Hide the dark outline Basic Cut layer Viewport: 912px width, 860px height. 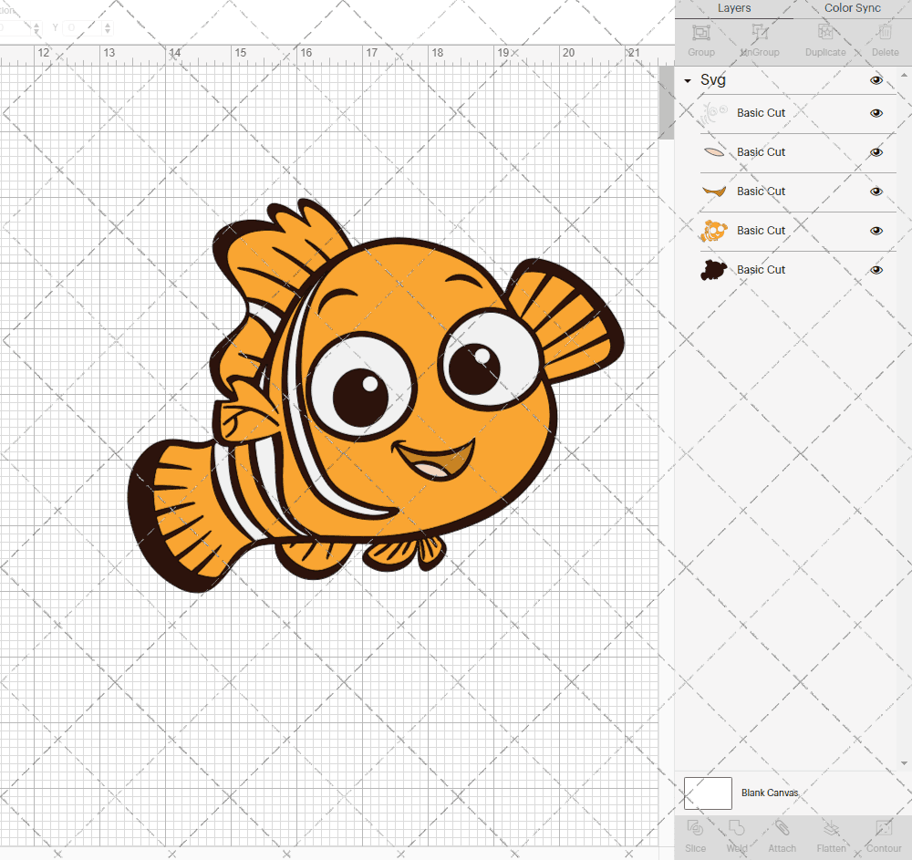point(876,270)
